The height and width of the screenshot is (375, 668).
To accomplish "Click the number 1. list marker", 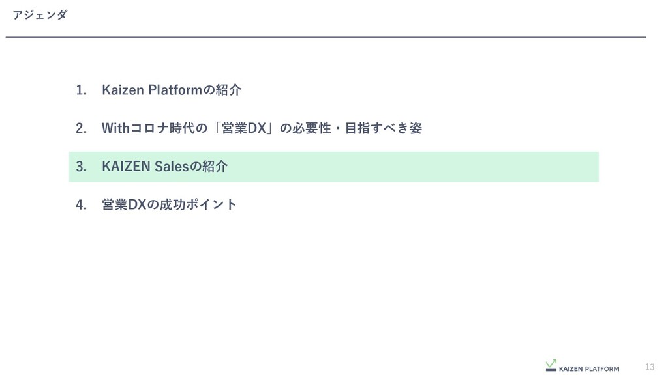I will point(81,90).
